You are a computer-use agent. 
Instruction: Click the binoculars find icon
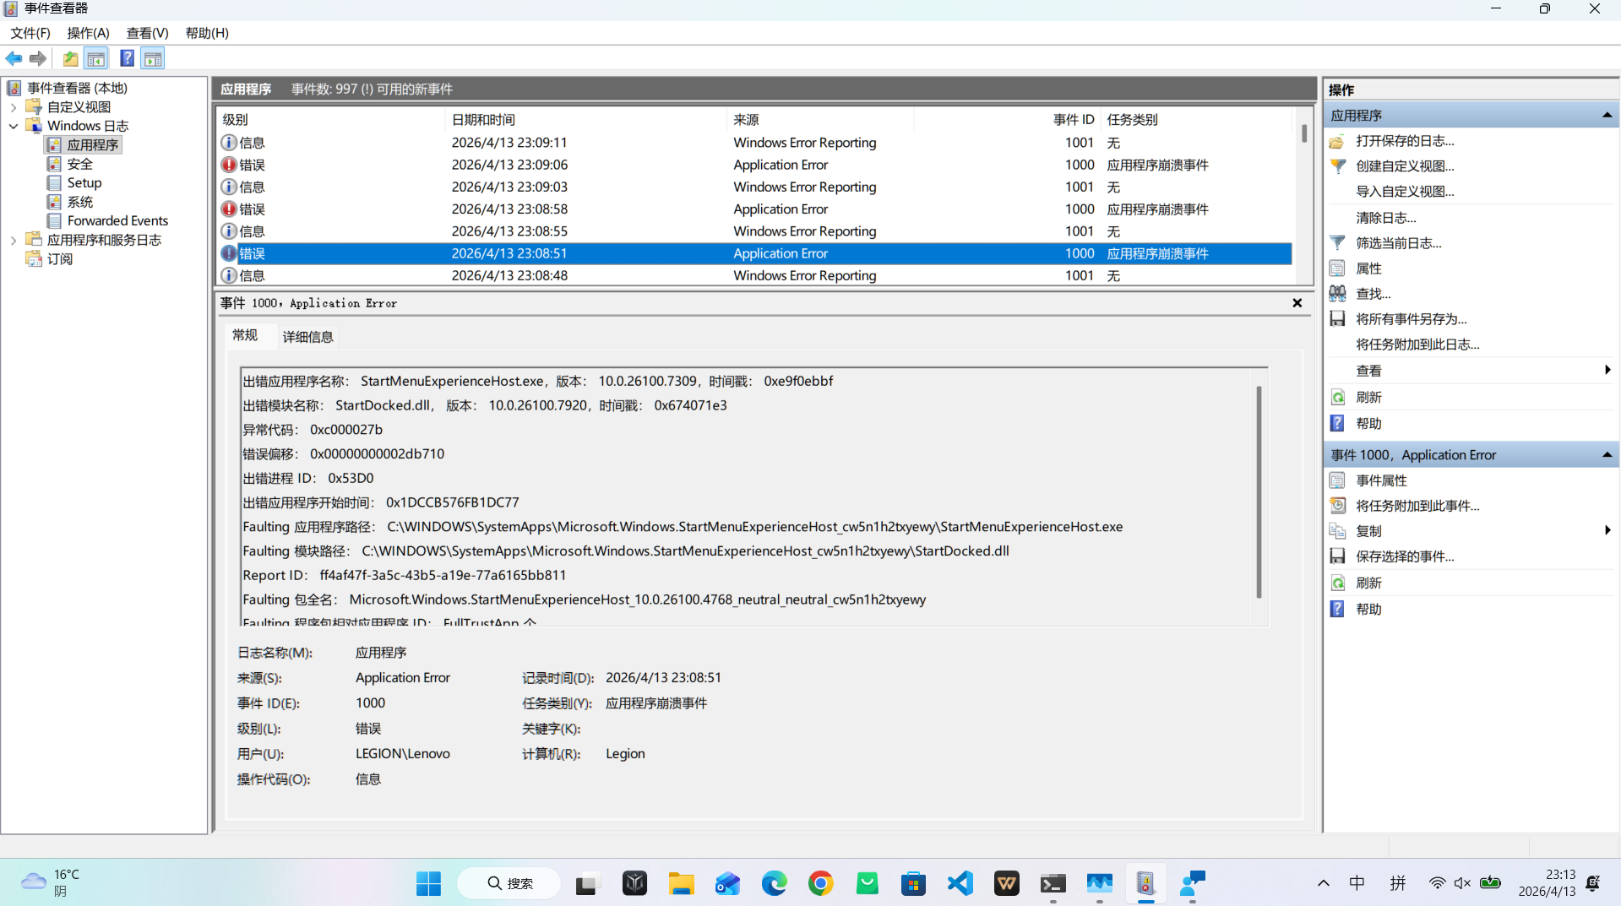point(1337,293)
